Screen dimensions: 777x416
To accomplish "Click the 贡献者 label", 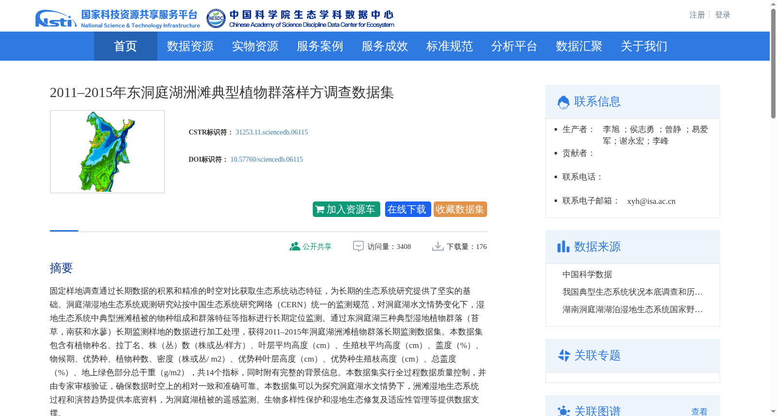I will coord(579,153).
